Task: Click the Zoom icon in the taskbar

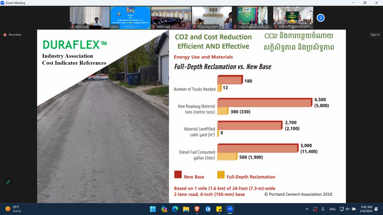Action: coord(230,209)
